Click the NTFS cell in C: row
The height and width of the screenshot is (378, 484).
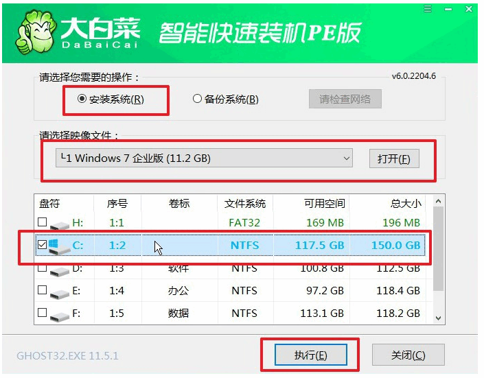(x=245, y=246)
